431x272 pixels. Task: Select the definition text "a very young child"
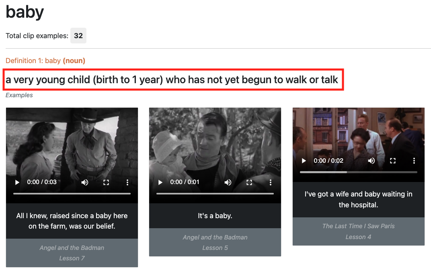tap(48, 80)
